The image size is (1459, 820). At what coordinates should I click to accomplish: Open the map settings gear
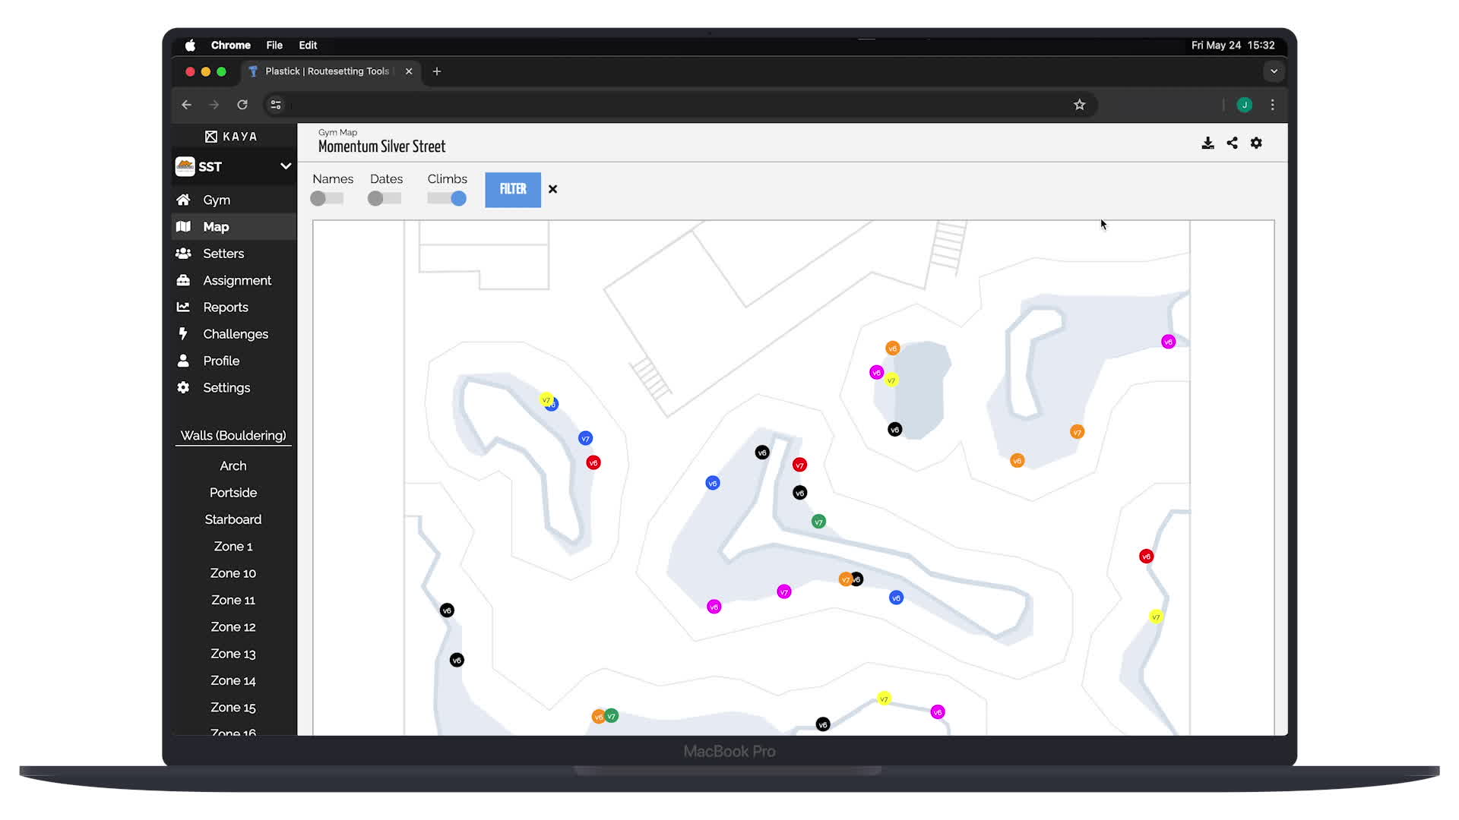coord(1256,143)
